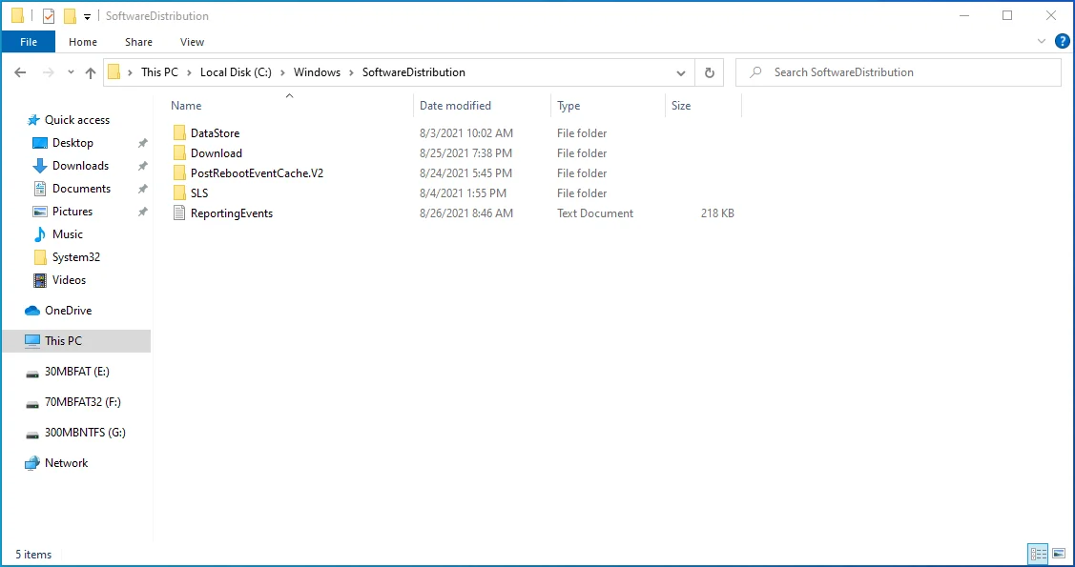Screen dimensions: 1075x567
Task: Open the recent locations dropdown arrow
Action: (x=71, y=72)
